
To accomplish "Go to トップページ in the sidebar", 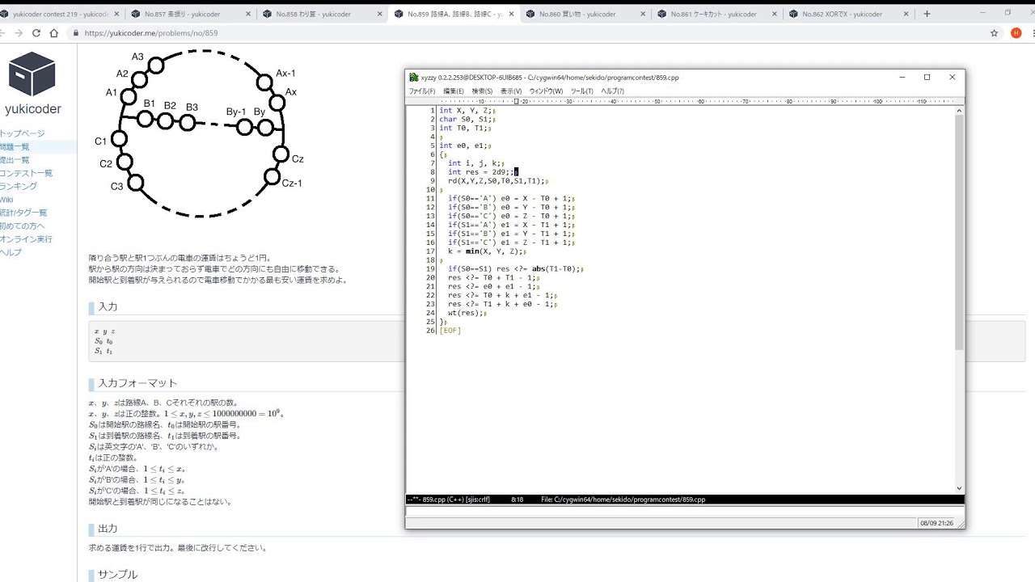I will point(22,133).
